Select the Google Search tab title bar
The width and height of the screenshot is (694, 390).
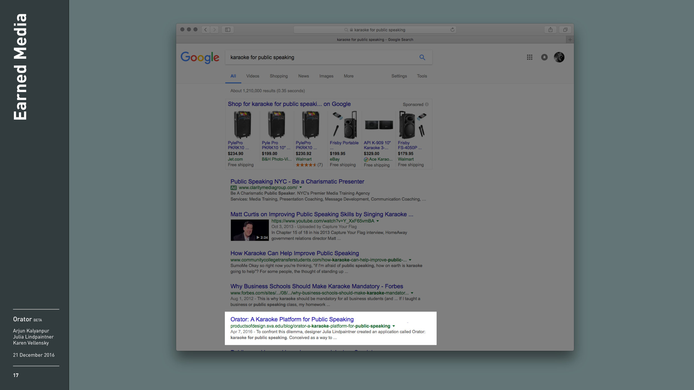coord(375,40)
